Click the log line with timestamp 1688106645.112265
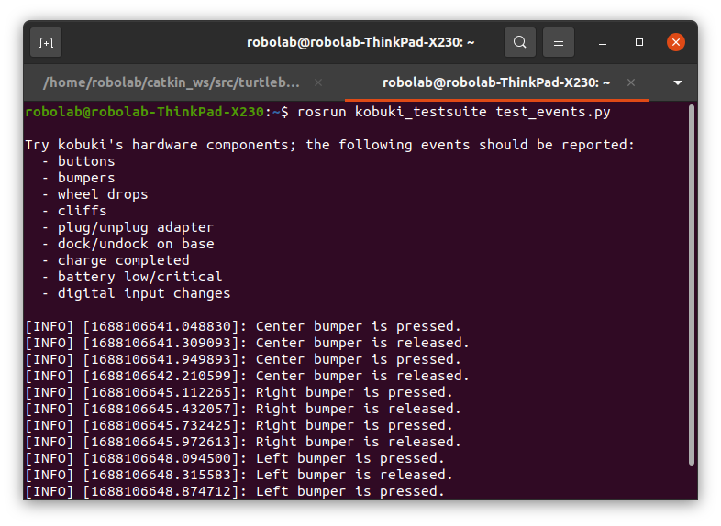 coord(238,392)
